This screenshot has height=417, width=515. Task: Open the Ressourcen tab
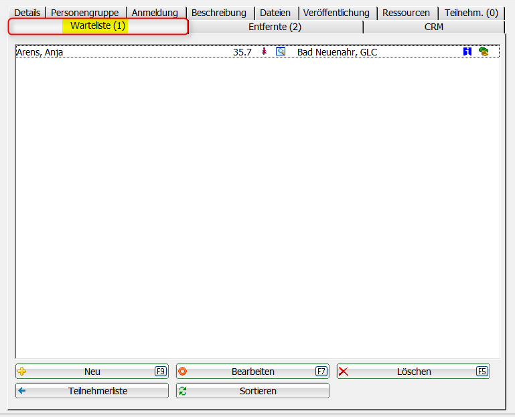click(406, 13)
